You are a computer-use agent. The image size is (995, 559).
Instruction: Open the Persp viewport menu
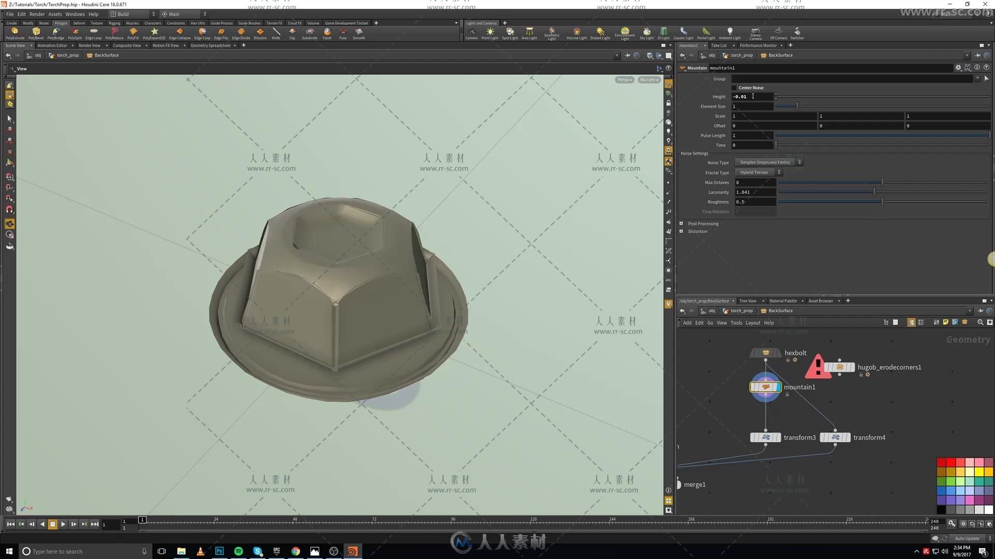[x=624, y=80]
